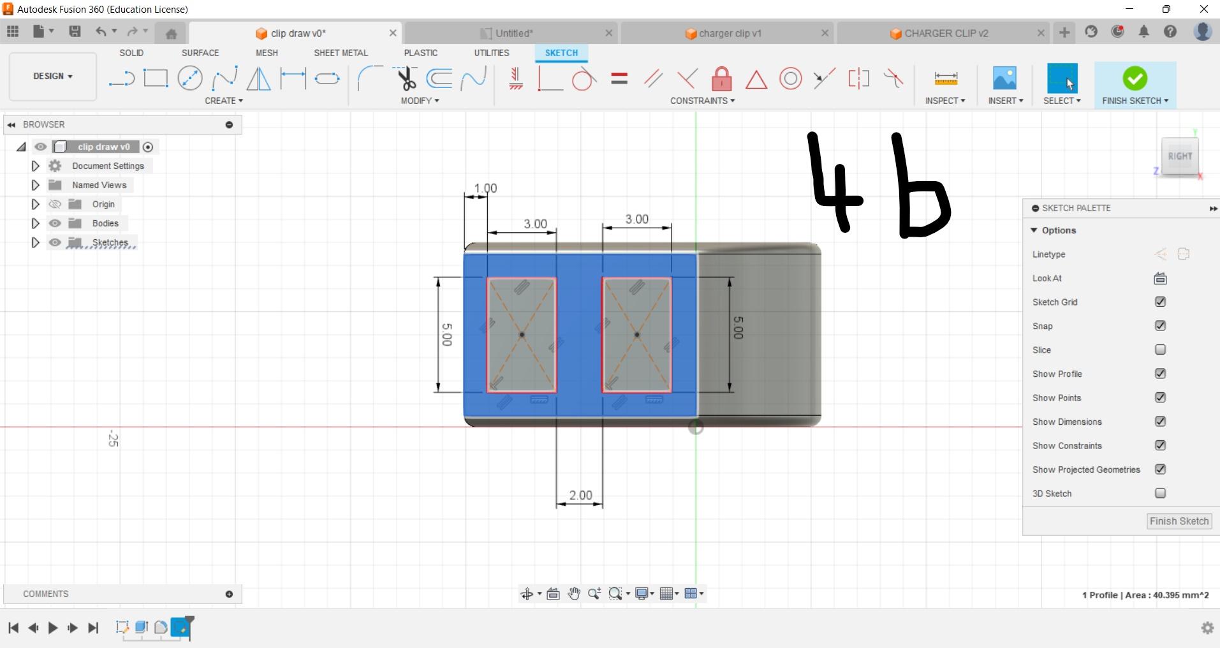Disable the Sketch Grid checkbox
Viewport: 1220px width, 648px height.
click(1161, 302)
